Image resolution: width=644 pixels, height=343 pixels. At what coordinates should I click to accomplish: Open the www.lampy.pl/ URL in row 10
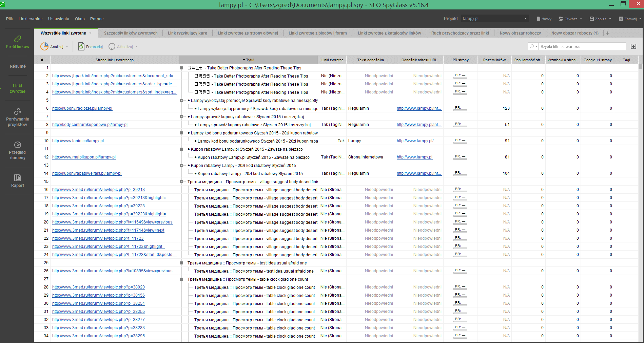415,141
